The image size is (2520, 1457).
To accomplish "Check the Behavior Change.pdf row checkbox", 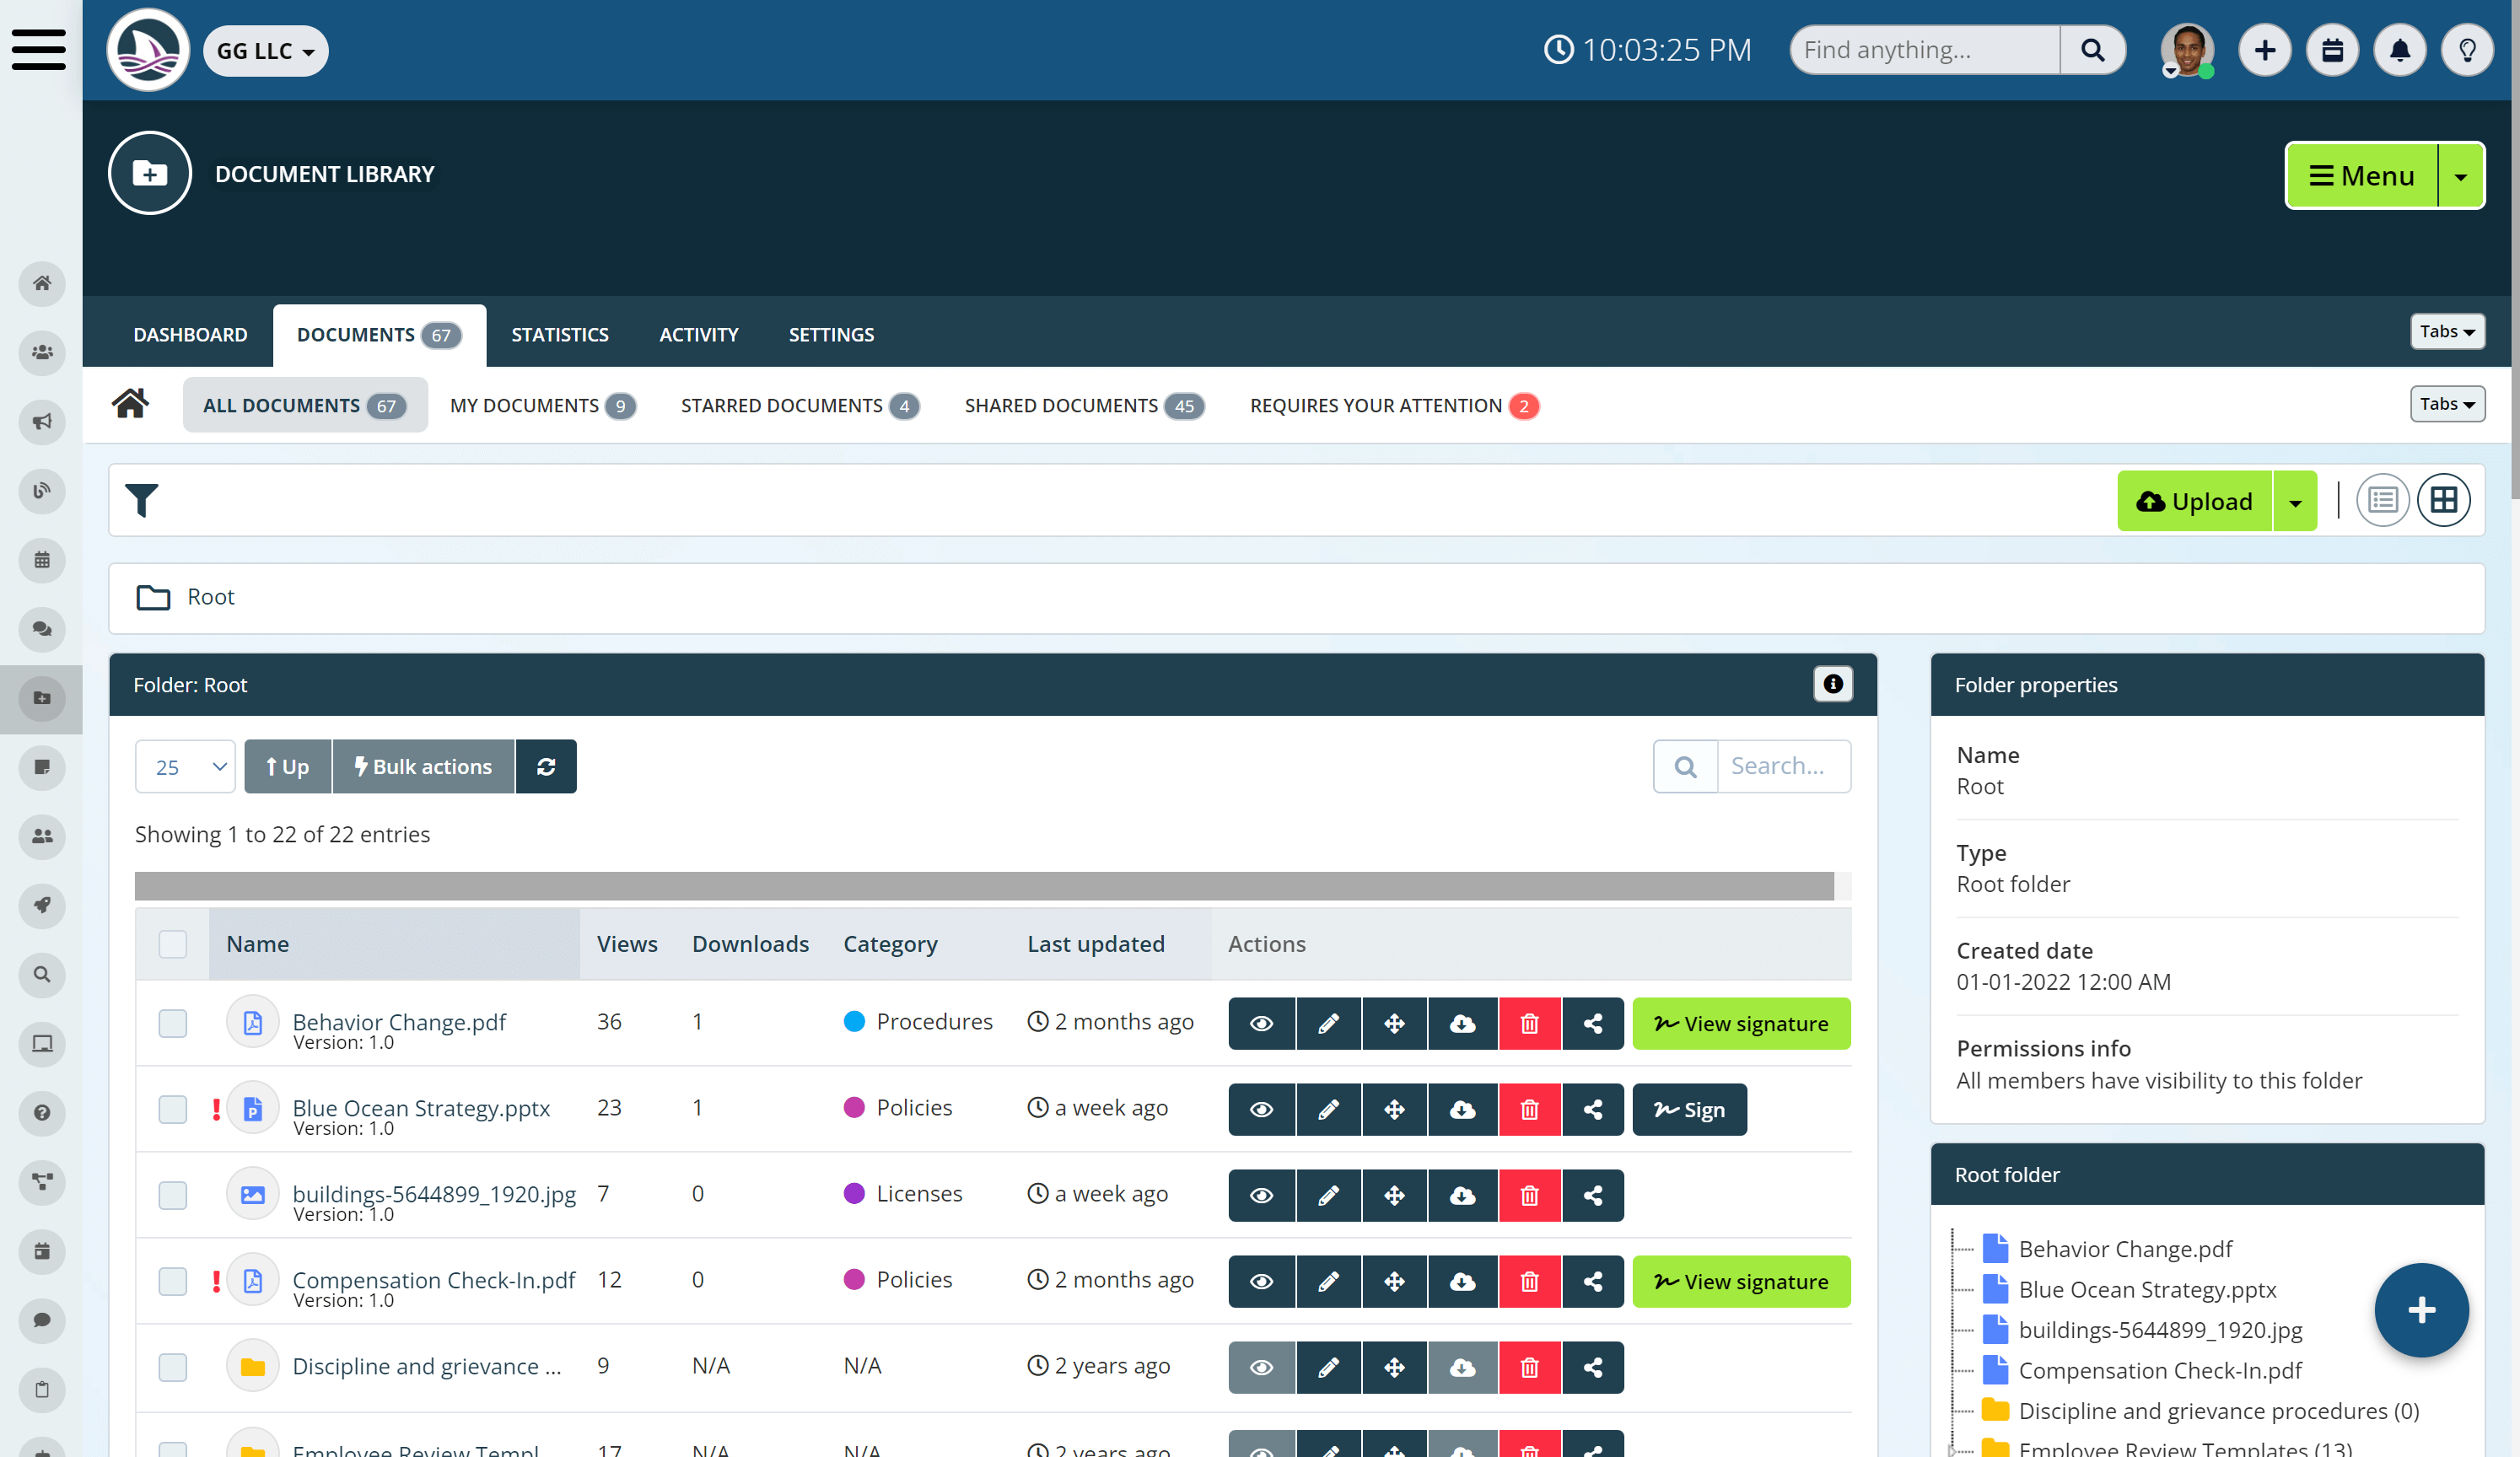I will (173, 1023).
